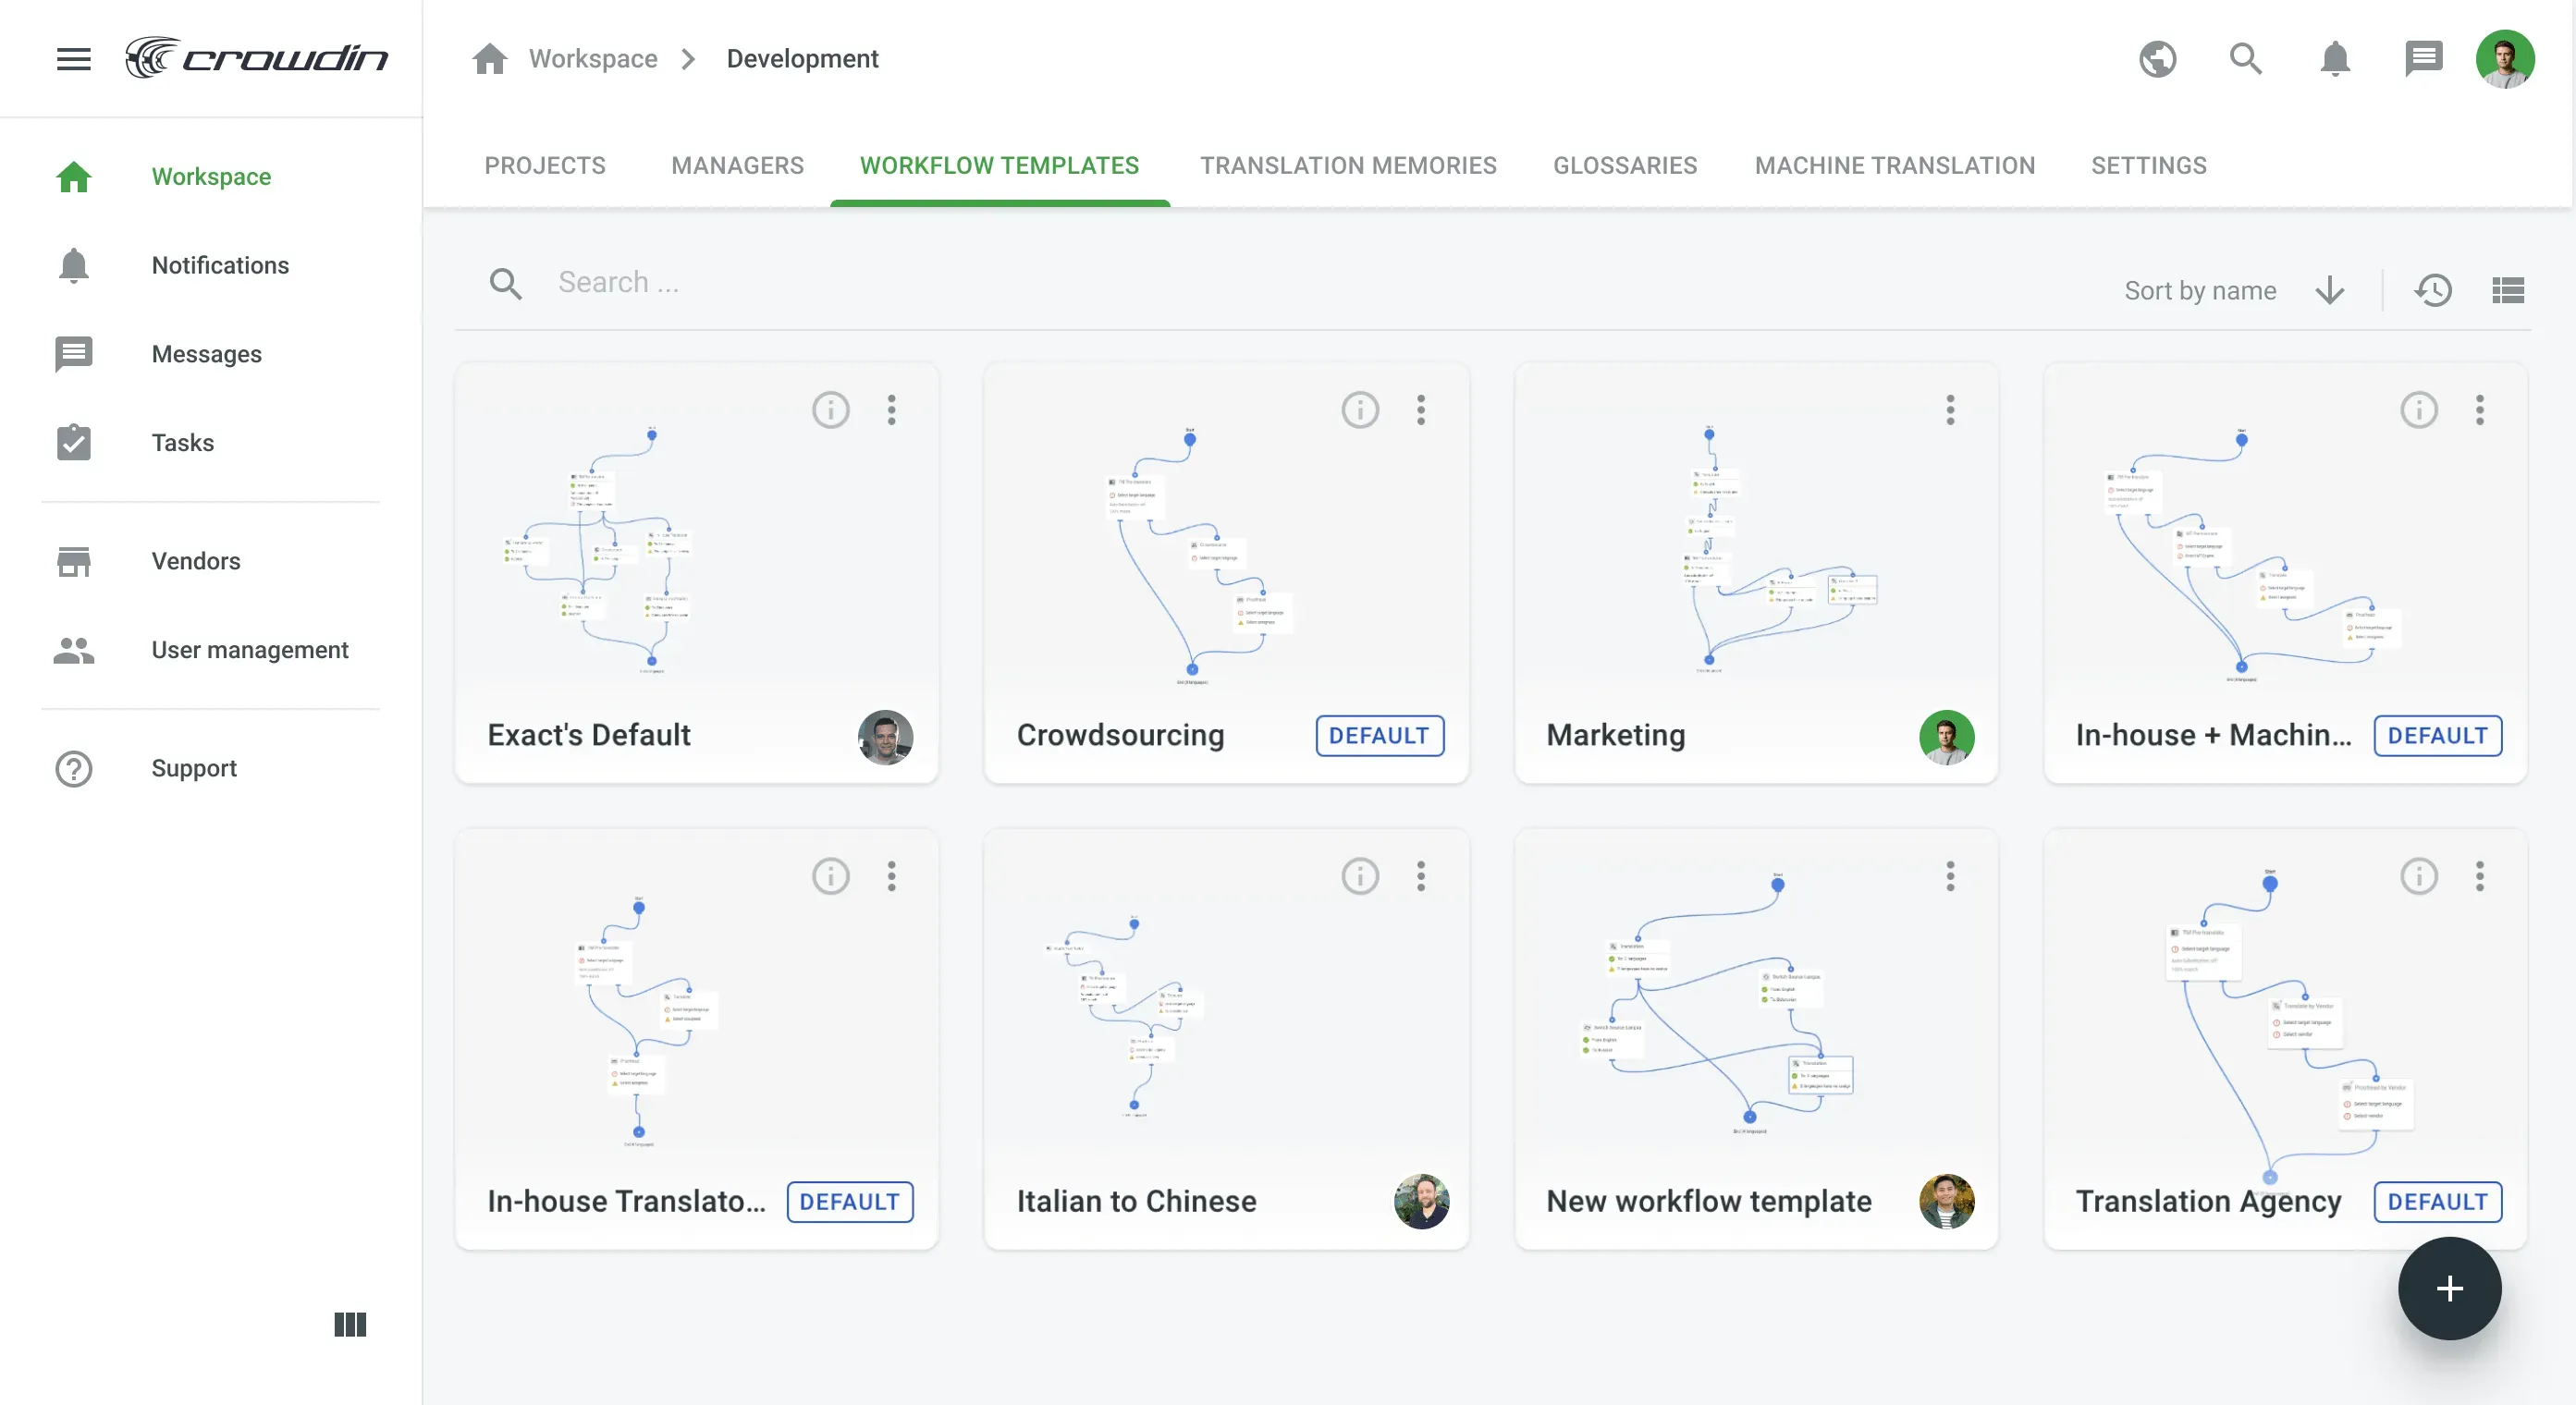Click the globe language icon in header
2576x1405 pixels.
pyautogui.click(x=2157, y=59)
